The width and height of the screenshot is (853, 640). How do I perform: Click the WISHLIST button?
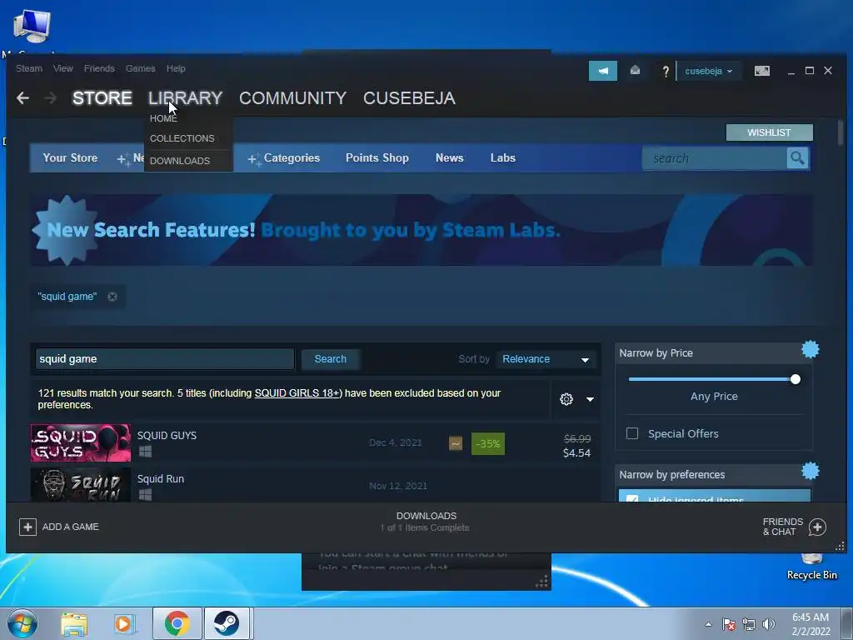(769, 132)
